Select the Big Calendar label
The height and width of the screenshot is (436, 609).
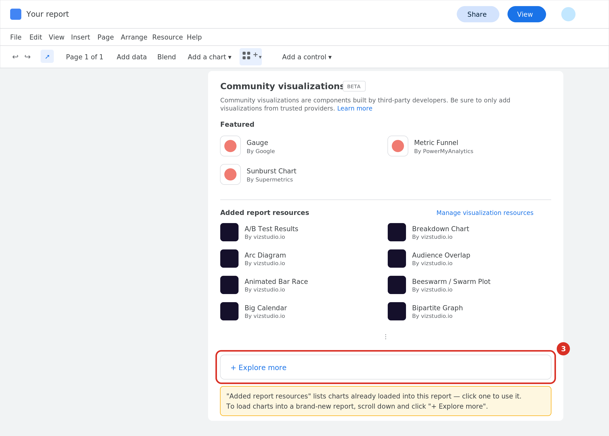click(266, 308)
